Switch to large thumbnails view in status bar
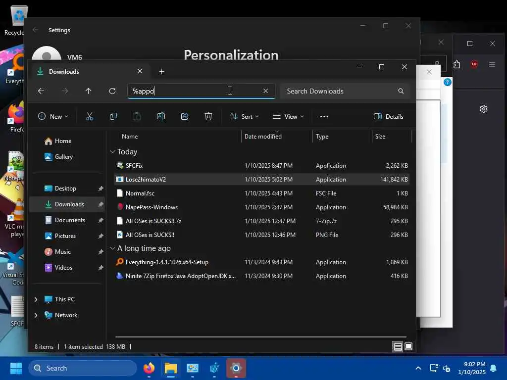Screen dimensions: 507x380 tap(408, 346)
